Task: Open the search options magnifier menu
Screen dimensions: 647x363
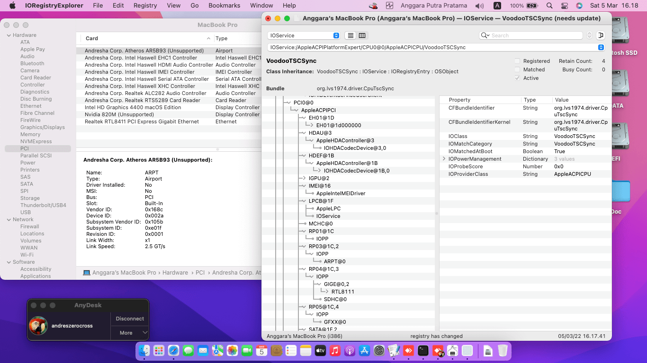Action: [485, 35]
